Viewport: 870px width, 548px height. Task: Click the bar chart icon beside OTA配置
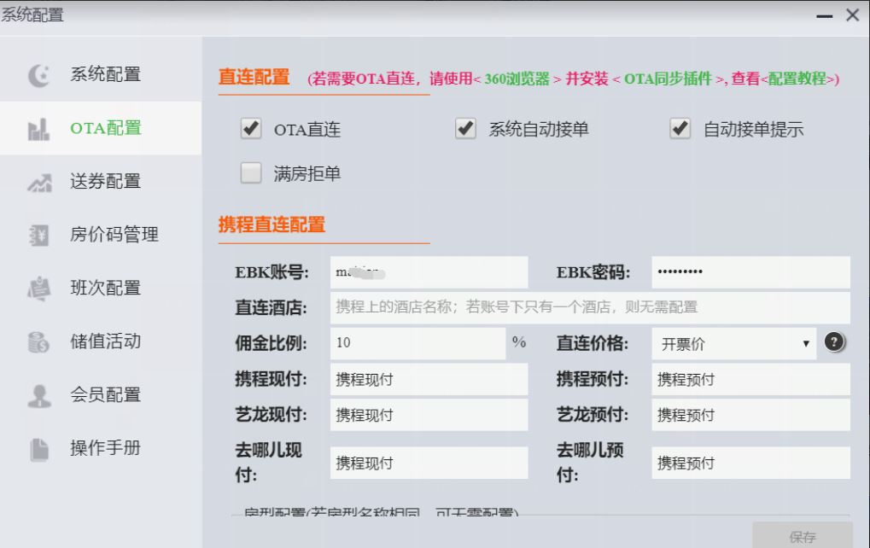(x=34, y=129)
